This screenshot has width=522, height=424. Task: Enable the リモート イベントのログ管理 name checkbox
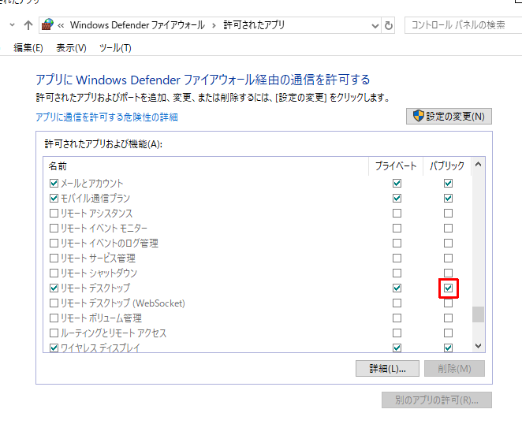[x=54, y=244]
